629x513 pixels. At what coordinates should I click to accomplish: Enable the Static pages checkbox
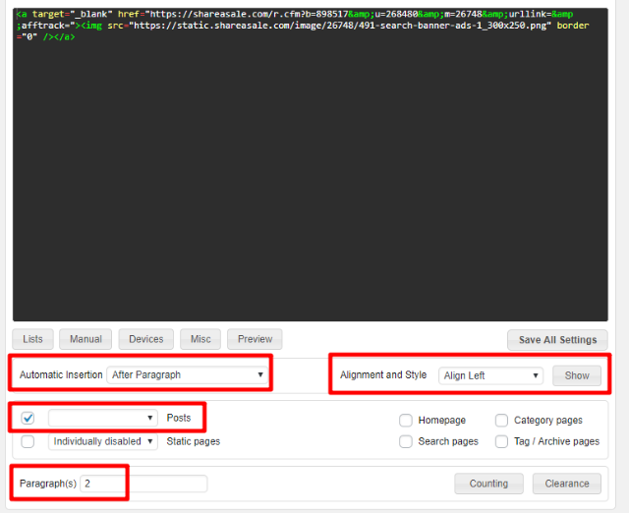click(x=28, y=441)
